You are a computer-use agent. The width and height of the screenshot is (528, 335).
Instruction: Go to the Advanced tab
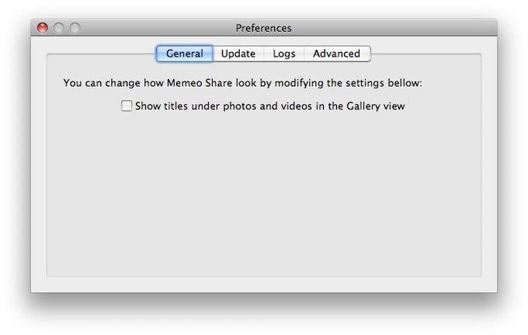[336, 54]
